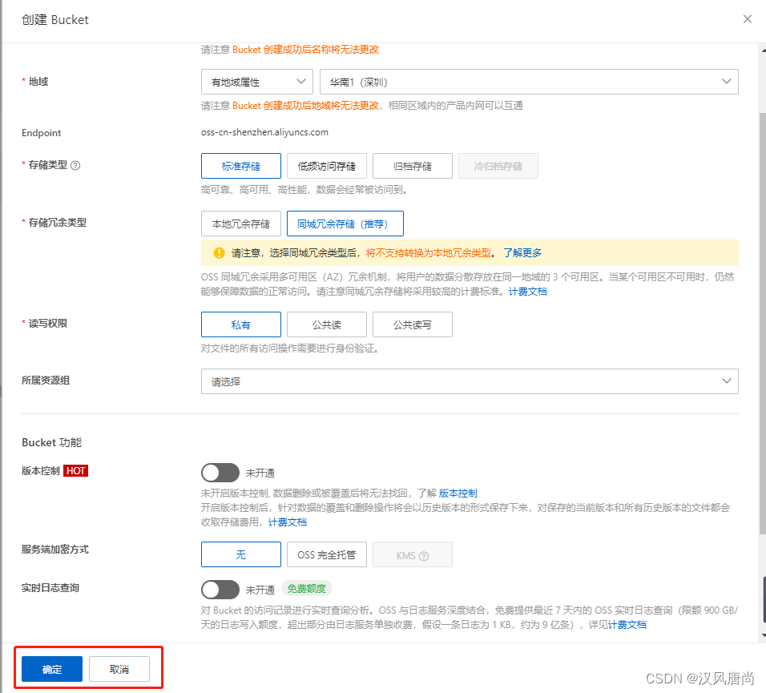The image size is (766, 693).
Task: Click the HOT badge beside 版本控制
Action: (x=75, y=471)
